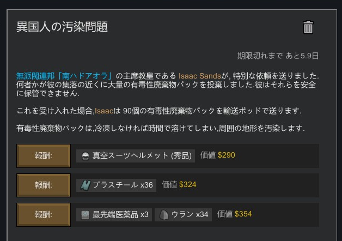Click the expiry text あと5.9日

click(302, 56)
